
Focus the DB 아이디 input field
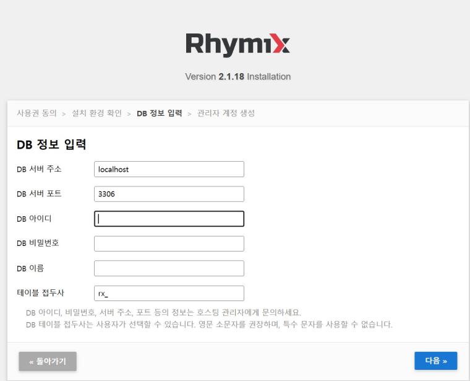pyautogui.click(x=169, y=219)
